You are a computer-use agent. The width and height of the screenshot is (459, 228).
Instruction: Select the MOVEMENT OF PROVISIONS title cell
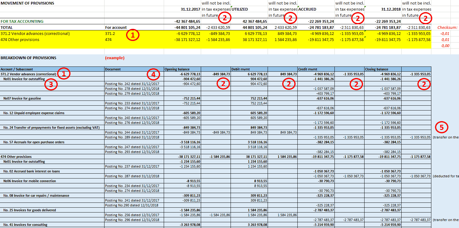click(28, 3)
